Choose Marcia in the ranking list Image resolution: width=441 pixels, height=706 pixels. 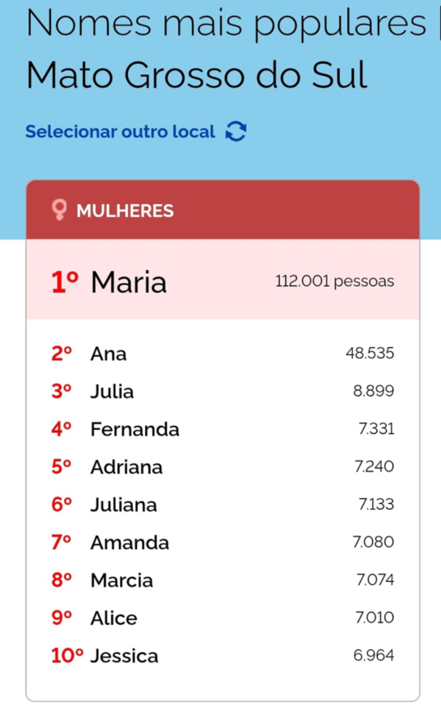pos(122,581)
